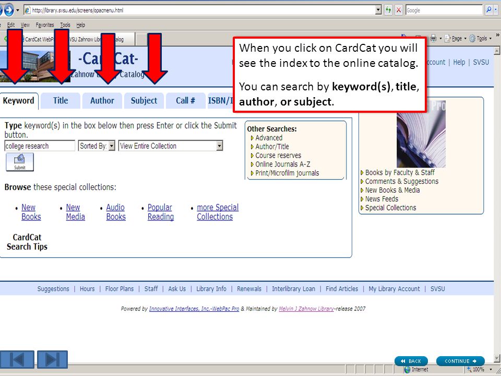Click the refresh page icon
The height and width of the screenshot is (376, 501).
click(388, 10)
